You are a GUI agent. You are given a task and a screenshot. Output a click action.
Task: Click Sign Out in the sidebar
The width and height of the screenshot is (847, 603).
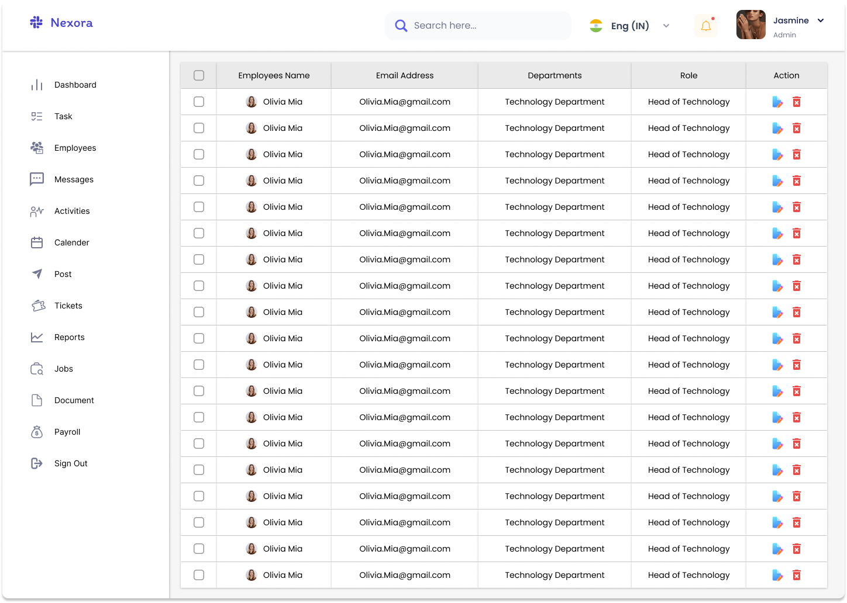click(36, 463)
